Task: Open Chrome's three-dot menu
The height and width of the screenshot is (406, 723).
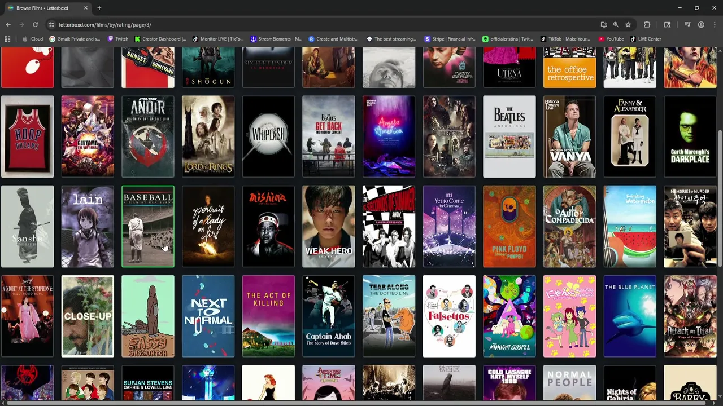Action: (x=715, y=25)
